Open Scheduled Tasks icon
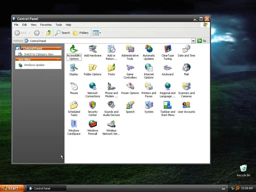The width and height of the screenshot is (256, 192). click(x=74, y=105)
